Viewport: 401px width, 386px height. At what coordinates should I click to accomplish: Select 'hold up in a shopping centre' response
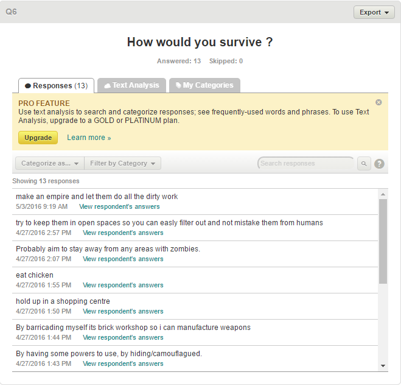[x=63, y=301]
